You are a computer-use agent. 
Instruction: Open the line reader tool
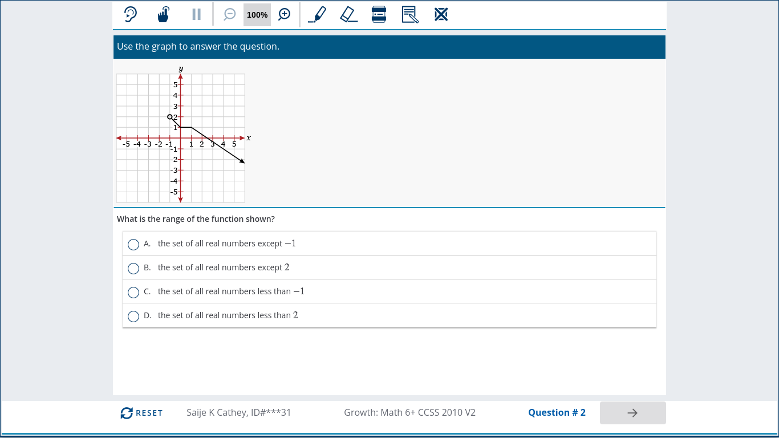coord(379,14)
